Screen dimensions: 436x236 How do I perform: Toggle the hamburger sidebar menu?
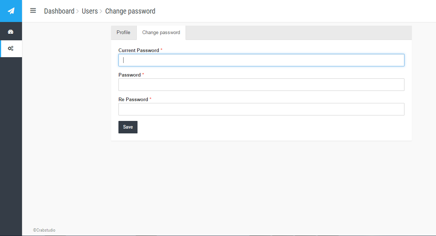(x=33, y=11)
